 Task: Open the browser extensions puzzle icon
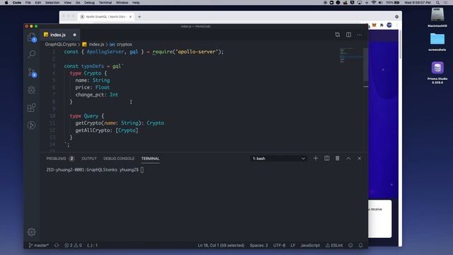click(x=382, y=25)
